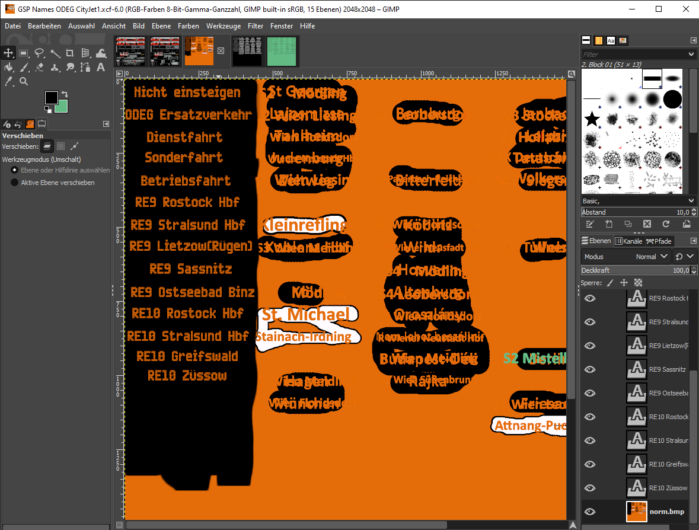Viewport: 699px width, 530px height.
Task: Open the Filter menu
Action: pyautogui.click(x=256, y=26)
